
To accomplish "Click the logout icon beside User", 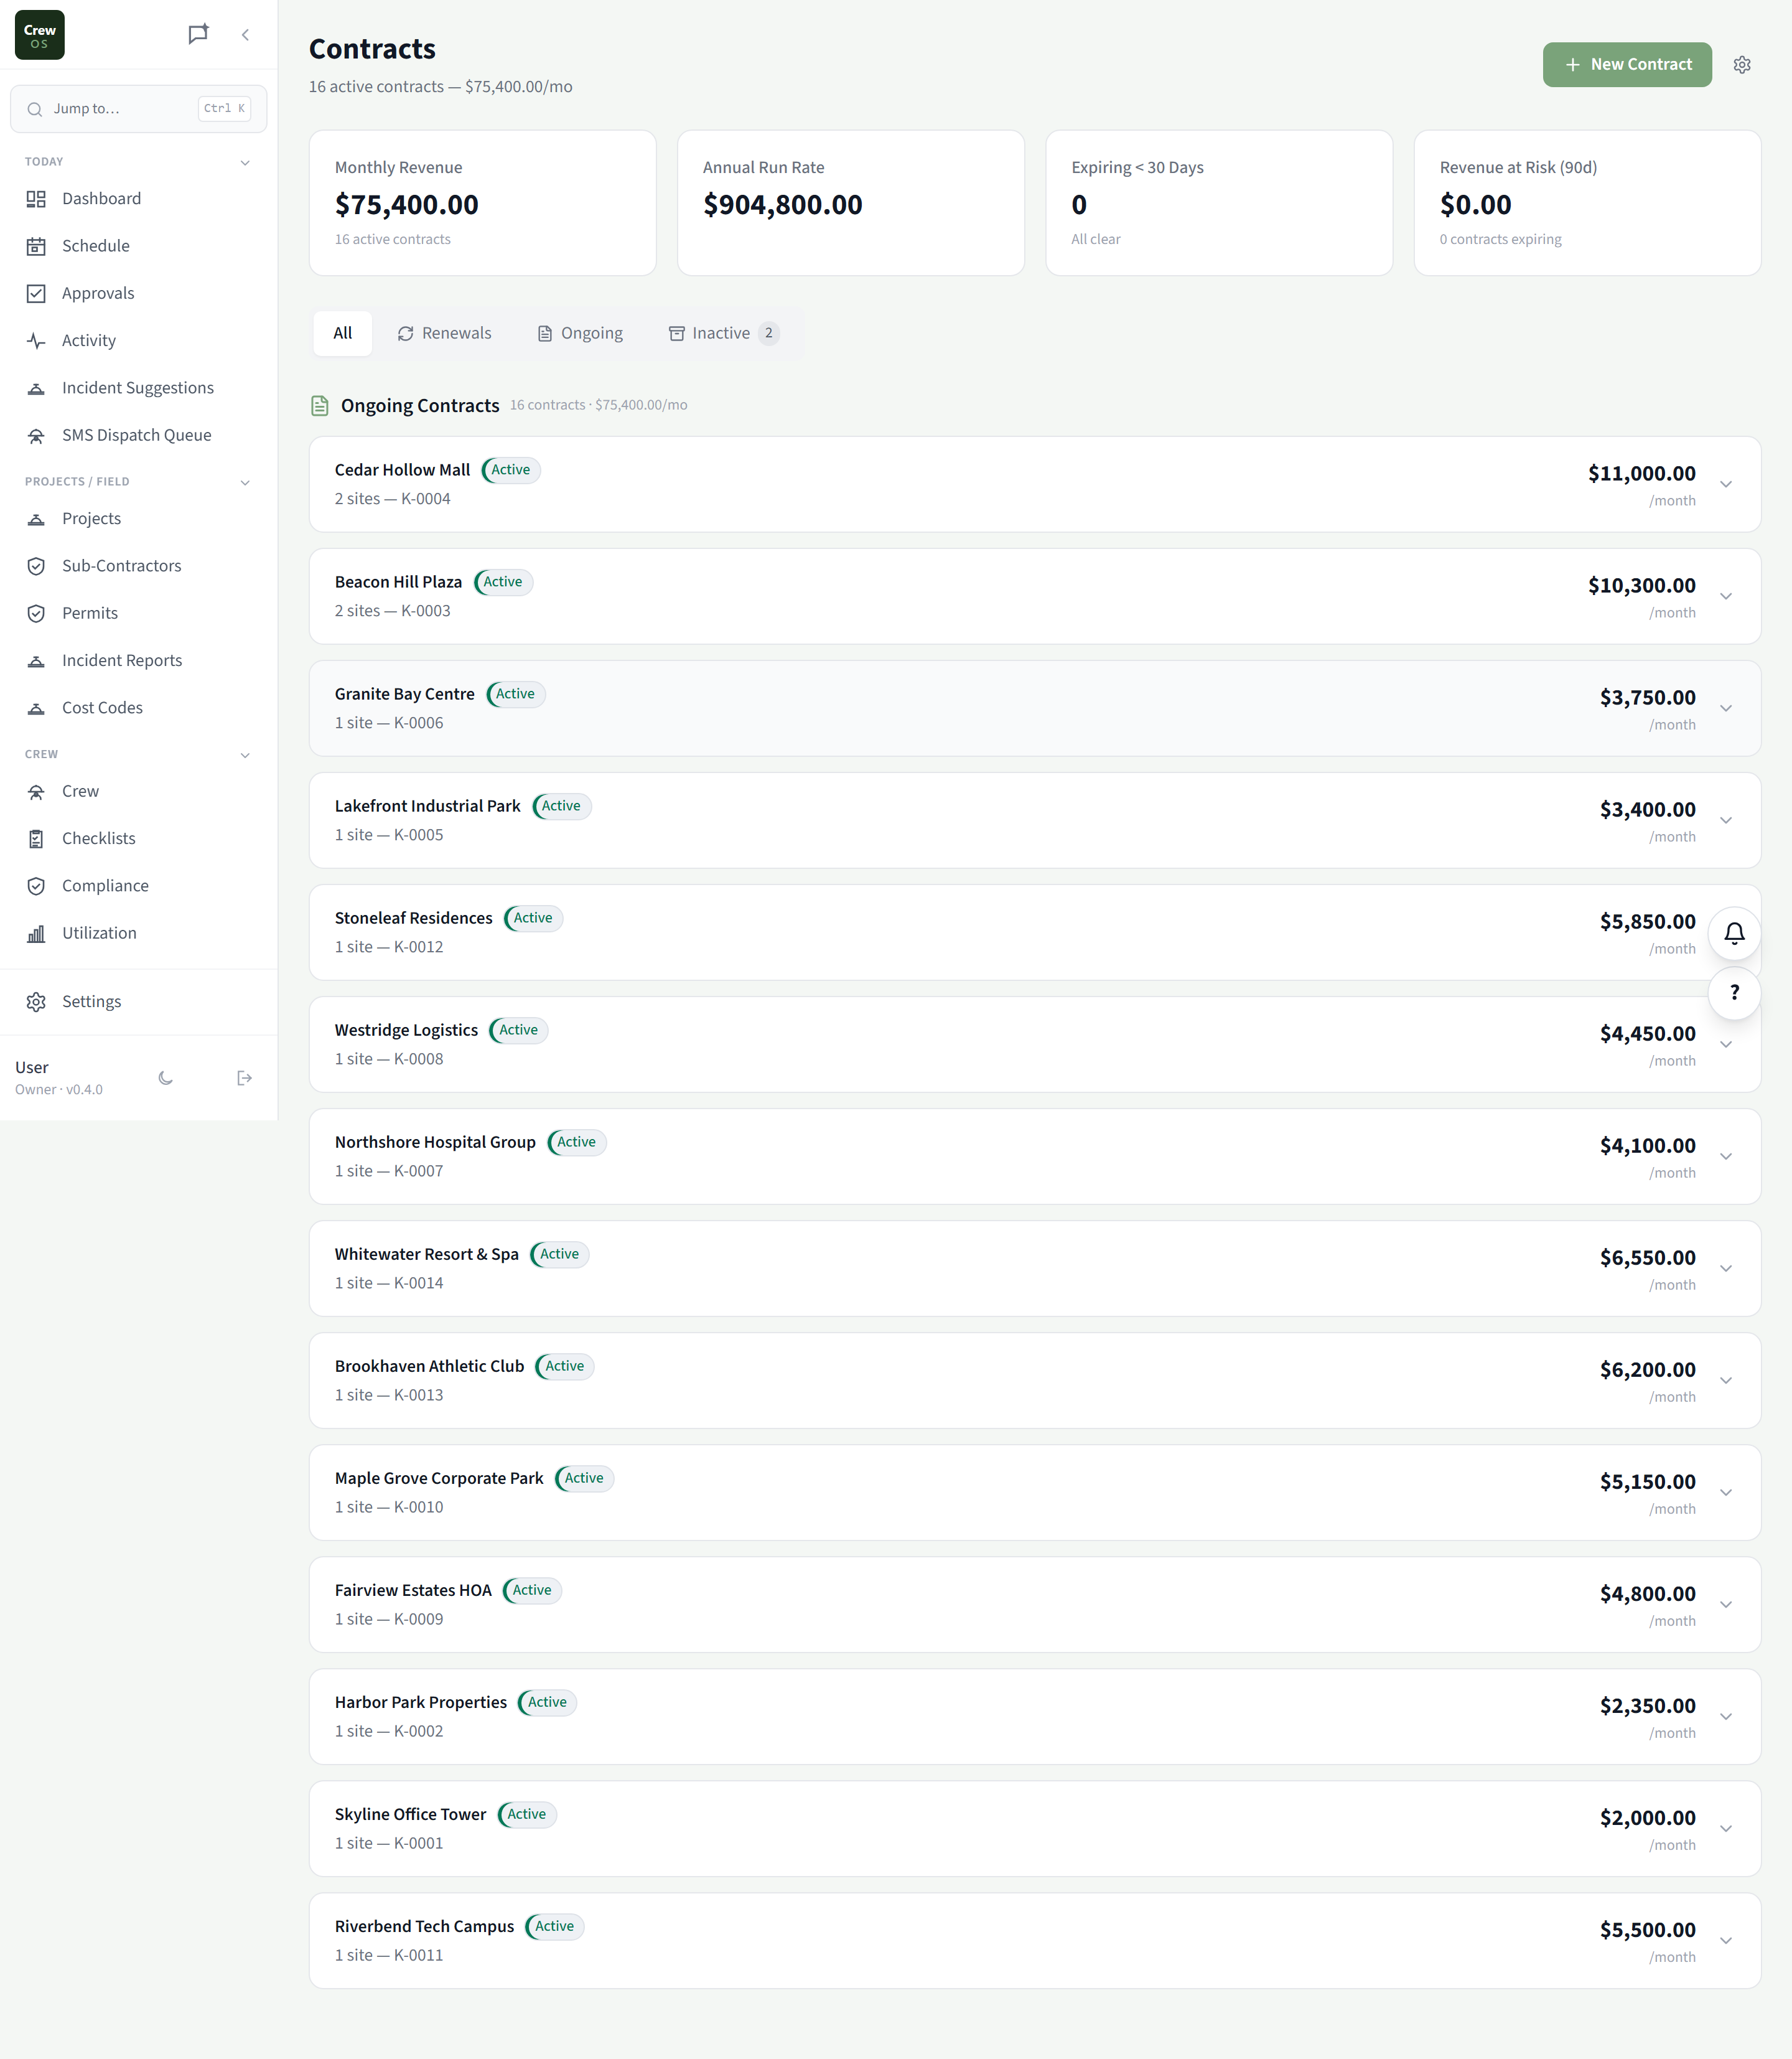I will coord(244,1077).
